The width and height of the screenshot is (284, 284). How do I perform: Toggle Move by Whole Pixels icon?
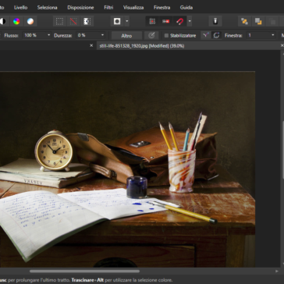click(166, 21)
